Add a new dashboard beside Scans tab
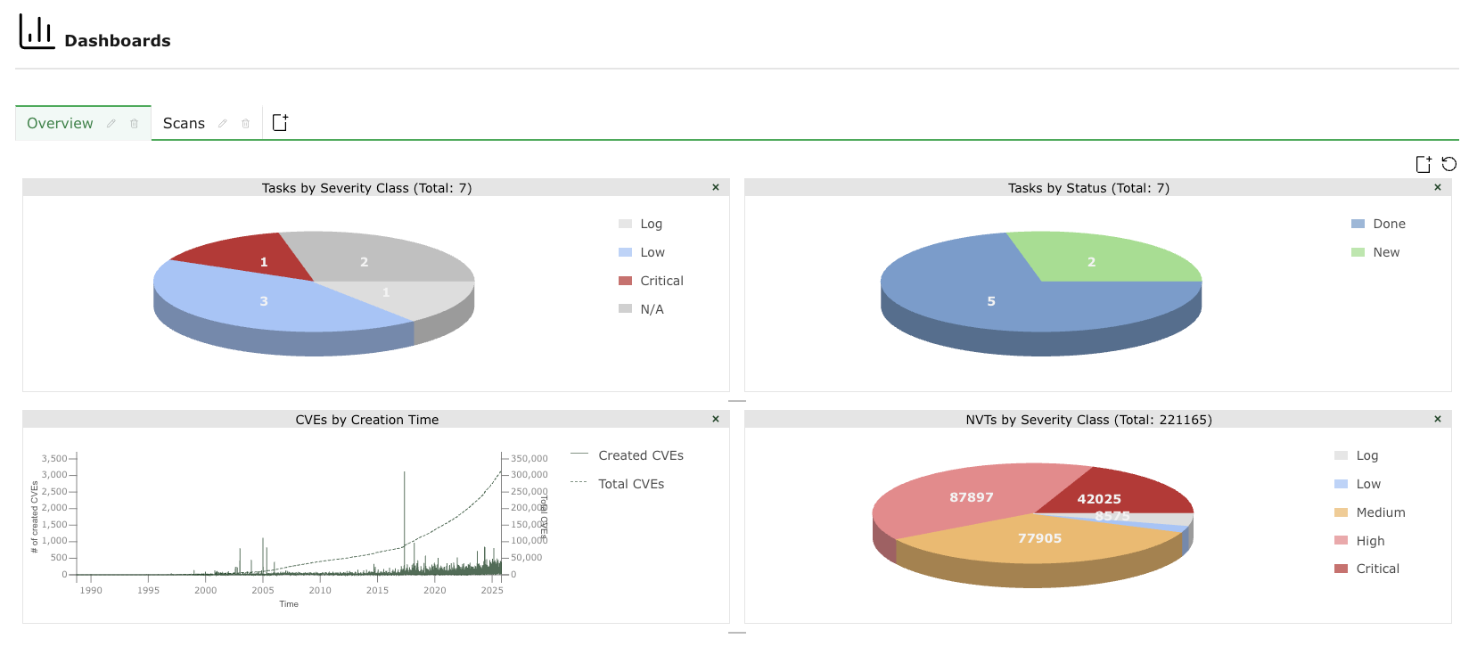Viewport: 1469px width, 655px height. (x=280, y=123)
